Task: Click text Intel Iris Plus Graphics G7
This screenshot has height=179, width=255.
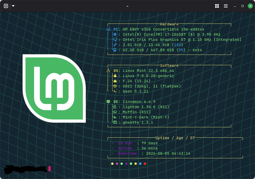Action: pos(154,40)
